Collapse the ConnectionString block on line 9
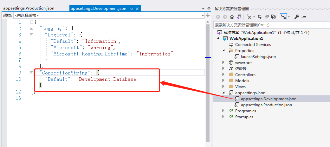Viewport: 330px width, 147px height. click(x=31, y=73)
